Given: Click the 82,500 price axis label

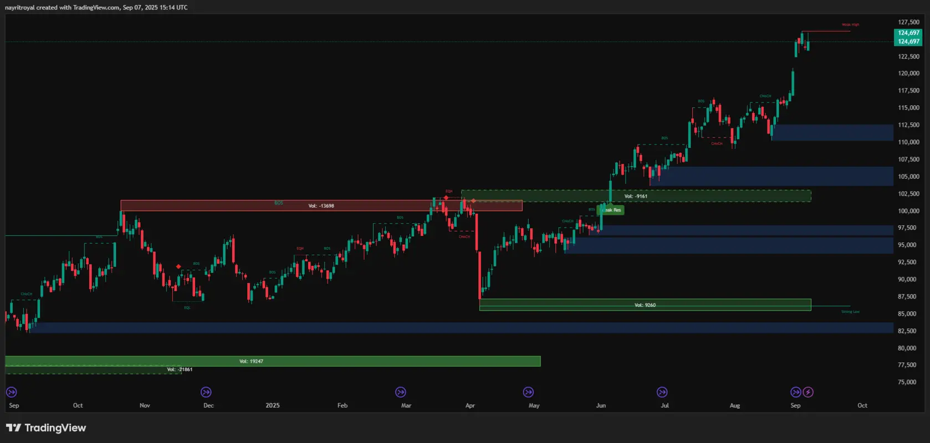Looking at the screenshot, I should pos(908,331).
